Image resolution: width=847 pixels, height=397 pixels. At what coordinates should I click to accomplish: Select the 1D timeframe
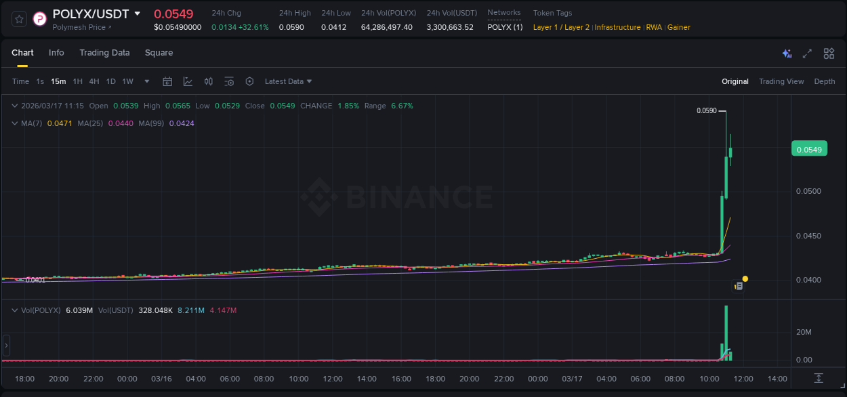(110, 81)
